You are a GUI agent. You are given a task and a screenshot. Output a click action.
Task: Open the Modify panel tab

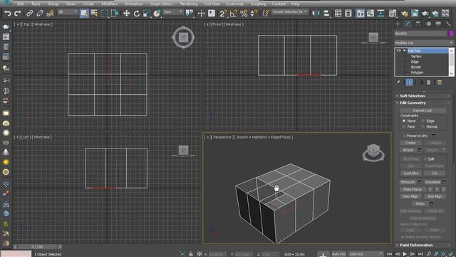[408, 24]
